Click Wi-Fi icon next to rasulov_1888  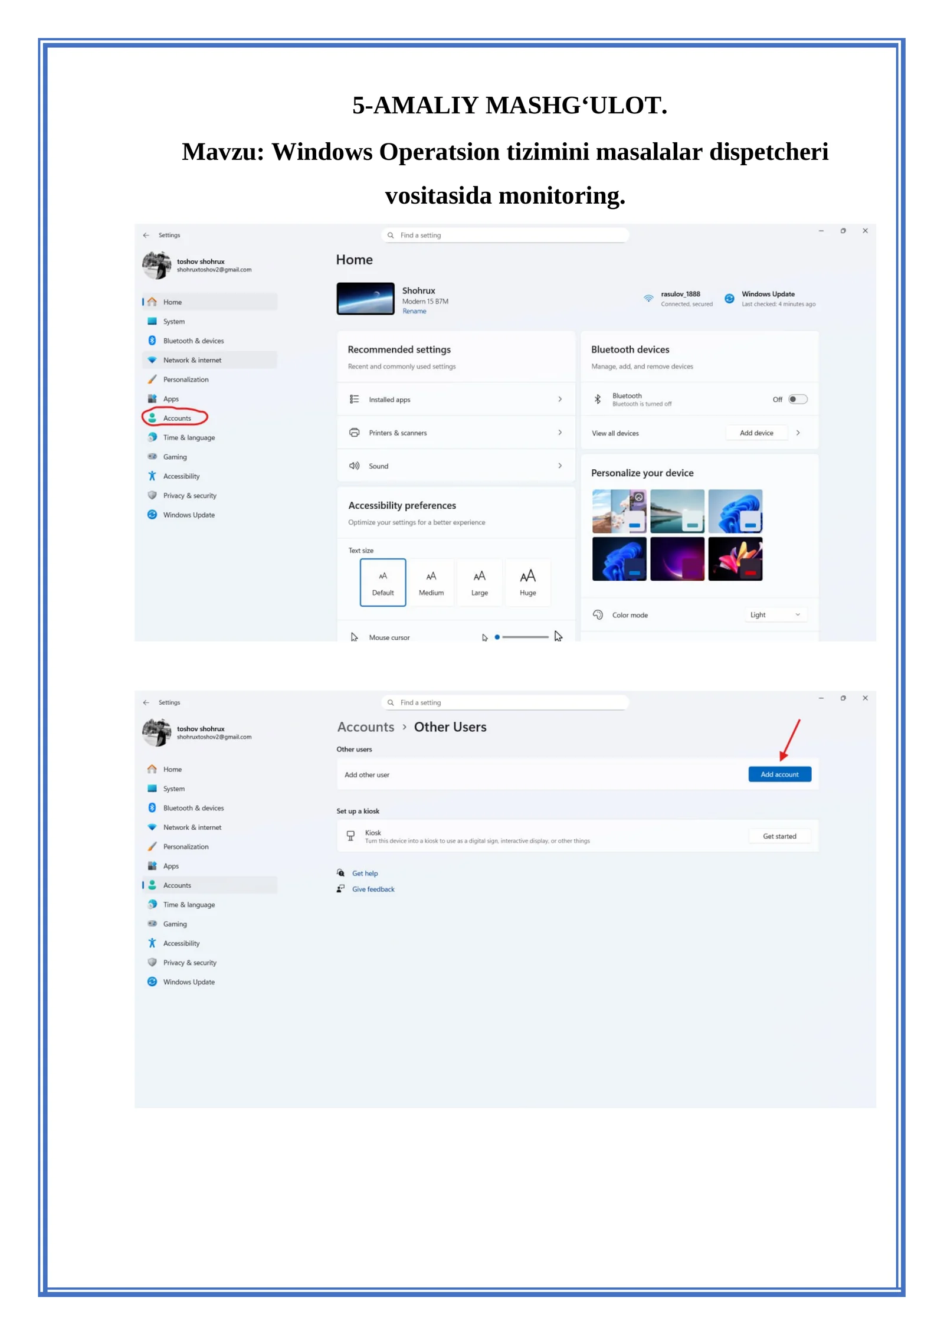click(648, 298)
